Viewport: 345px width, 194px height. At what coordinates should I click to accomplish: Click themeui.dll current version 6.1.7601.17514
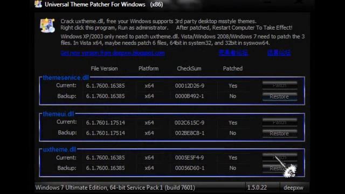pos(106,123)
